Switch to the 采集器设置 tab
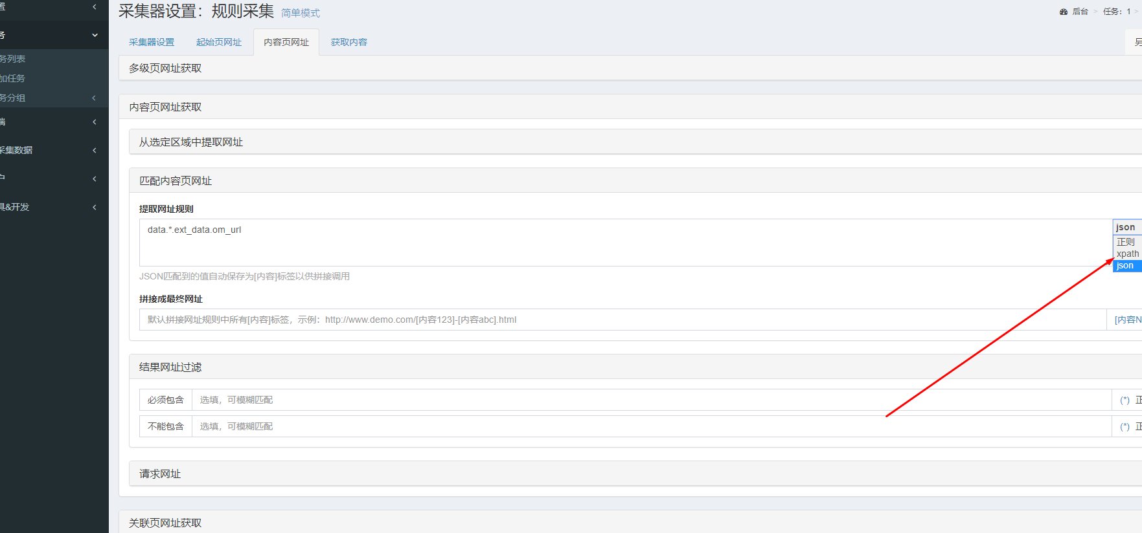This screenshot has height=533, width=1142. coord(152,42)
